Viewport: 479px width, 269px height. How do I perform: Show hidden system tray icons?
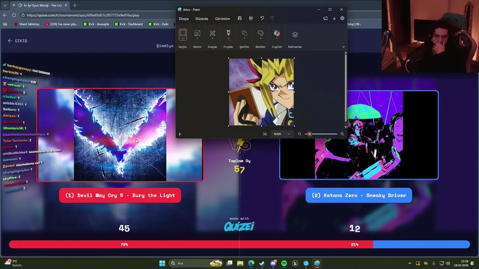(410, 263)
